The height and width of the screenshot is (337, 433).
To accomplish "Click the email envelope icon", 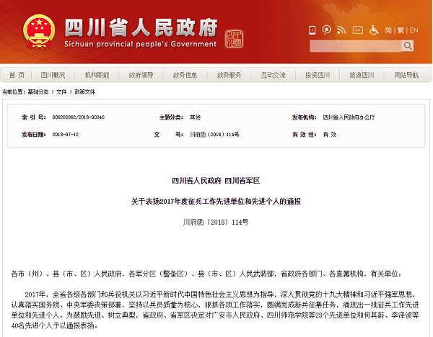I will click(358, 30).
